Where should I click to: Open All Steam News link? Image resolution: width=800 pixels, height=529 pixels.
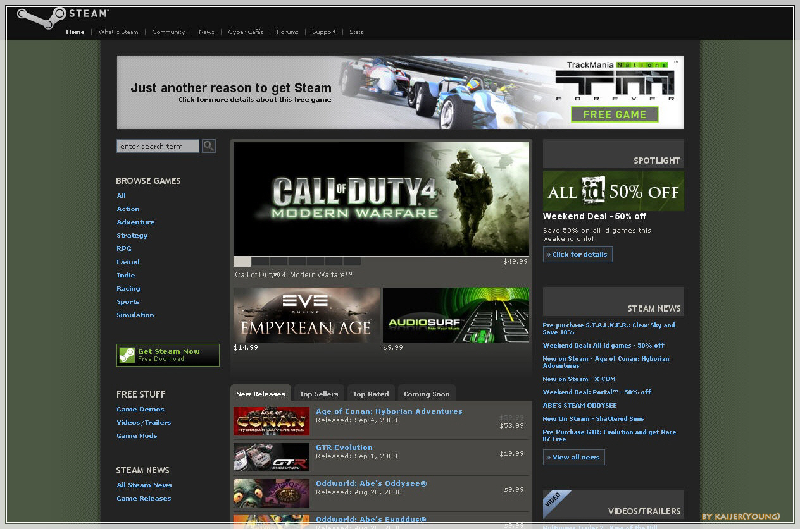144,485
